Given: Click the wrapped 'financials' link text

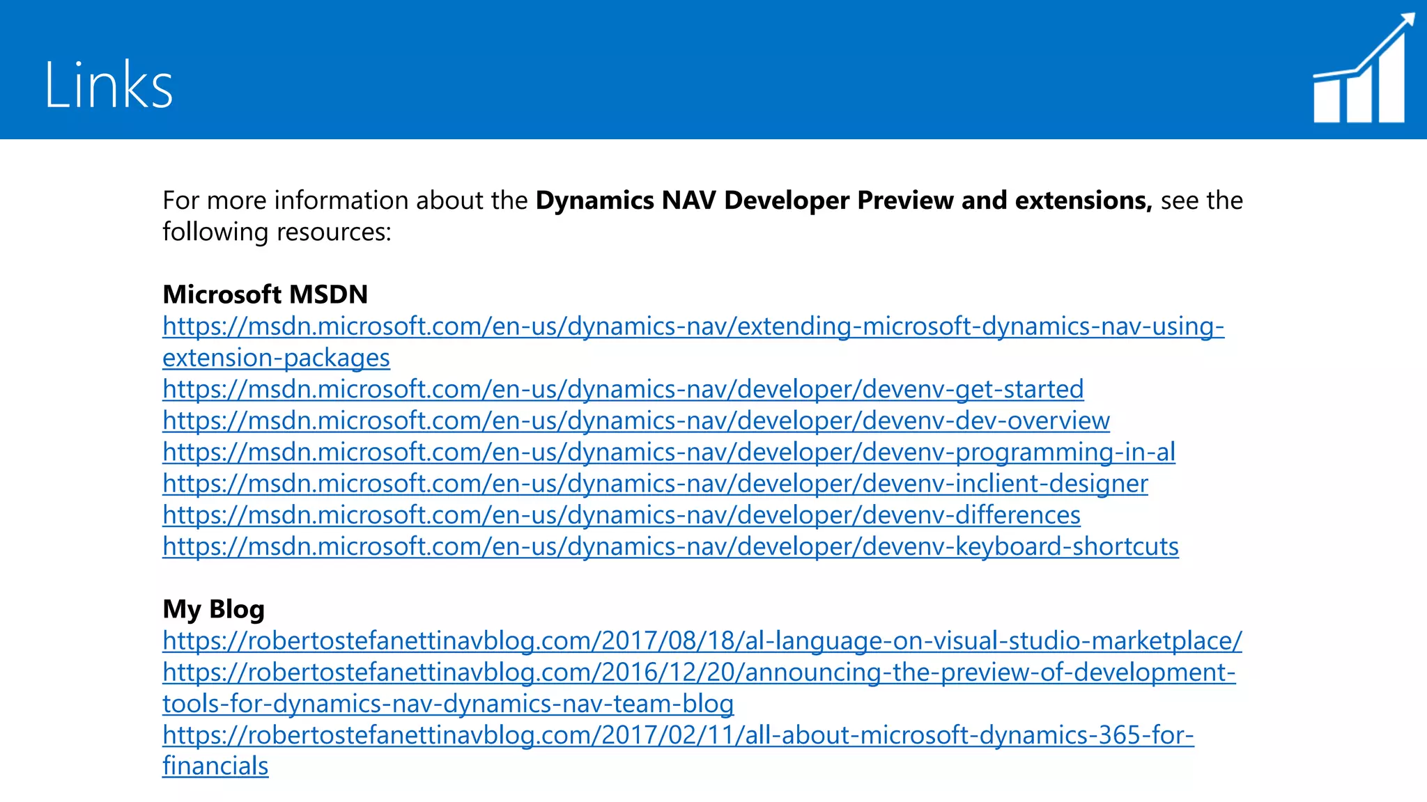Looking at the screenshot, I should [215, 766].
